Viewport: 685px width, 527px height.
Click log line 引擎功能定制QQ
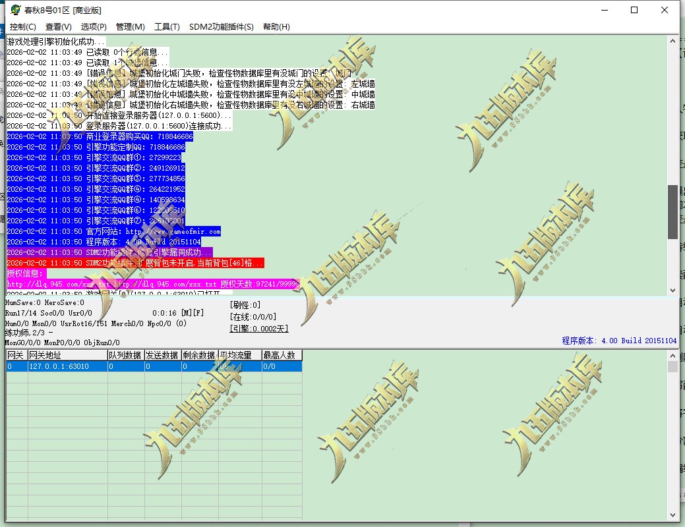coord(96,147)
